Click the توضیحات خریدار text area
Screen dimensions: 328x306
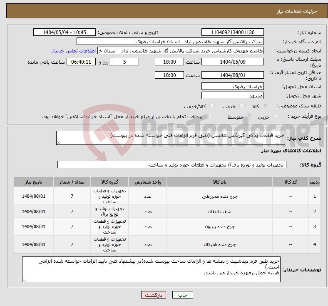click(151, 269)
